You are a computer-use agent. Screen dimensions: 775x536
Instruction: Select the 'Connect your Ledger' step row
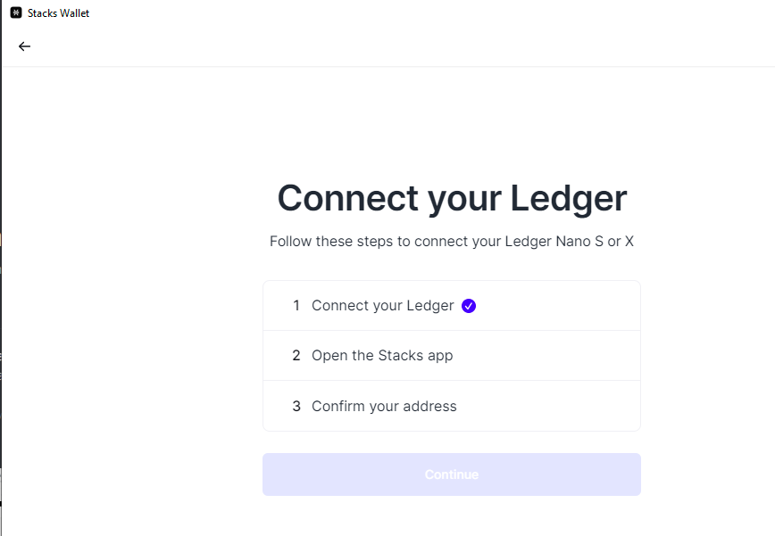click(451, 305)
